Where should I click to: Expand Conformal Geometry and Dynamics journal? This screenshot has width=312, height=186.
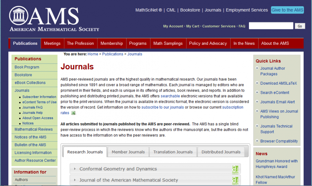pyautogui.click(x=155, y=169)
